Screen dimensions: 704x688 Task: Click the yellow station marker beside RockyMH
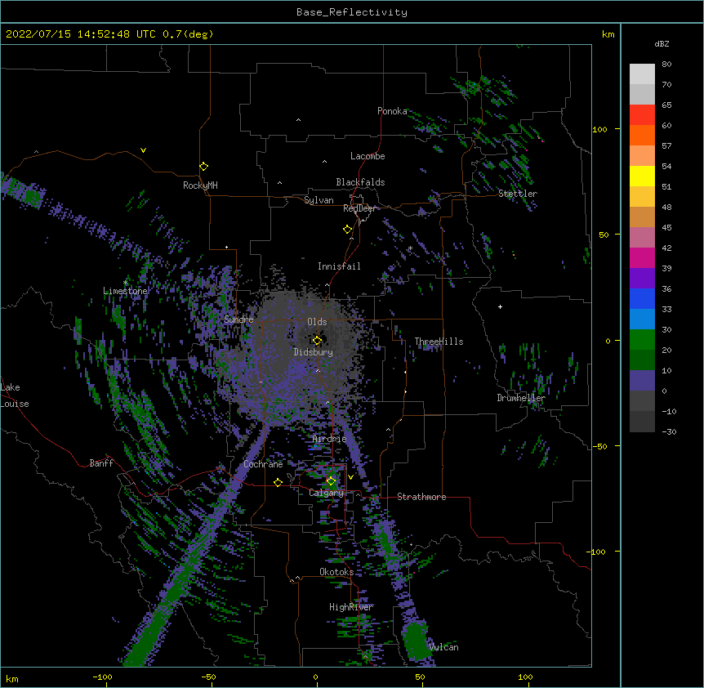coord(204,167)
